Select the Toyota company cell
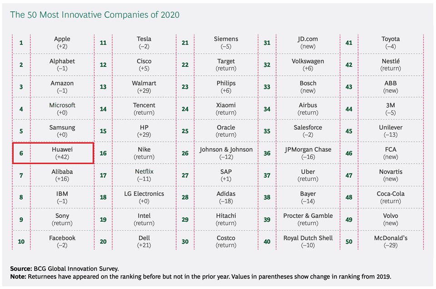436x289 pixels. 390,43
